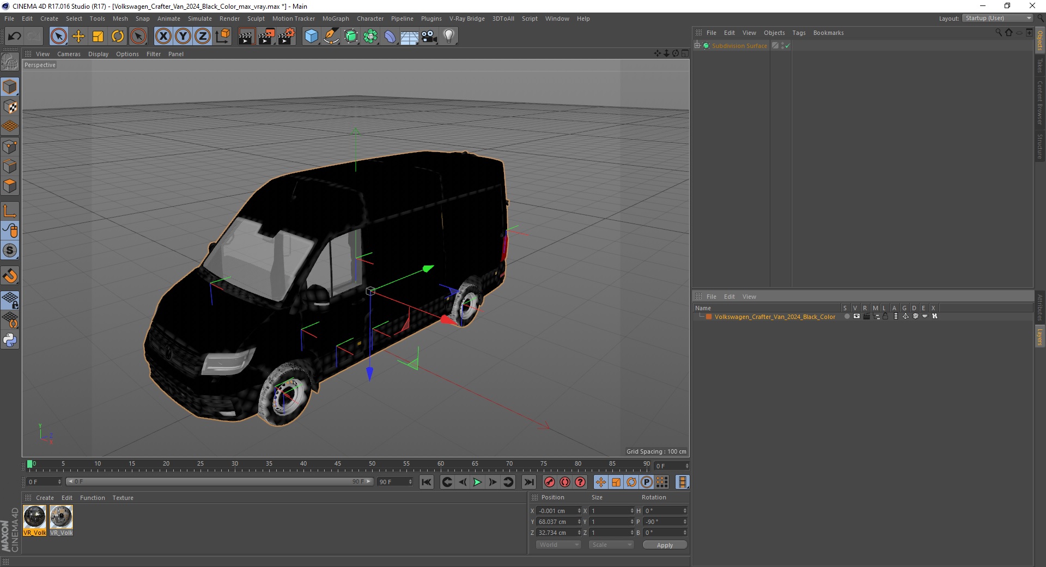Switch to Edges mode
1046x567 pixels.
[10, 166]
